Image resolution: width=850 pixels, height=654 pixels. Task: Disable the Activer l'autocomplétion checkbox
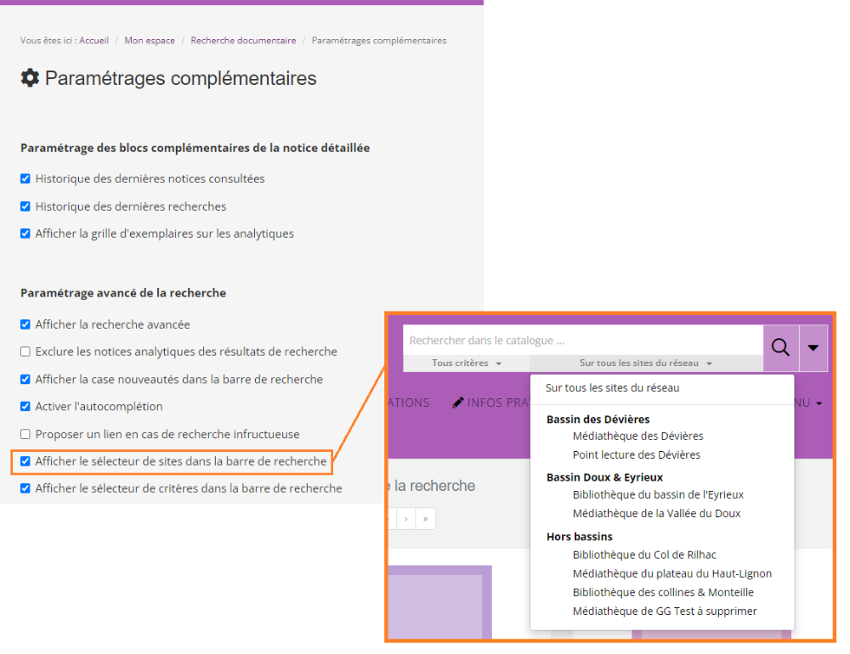point(25,407)
